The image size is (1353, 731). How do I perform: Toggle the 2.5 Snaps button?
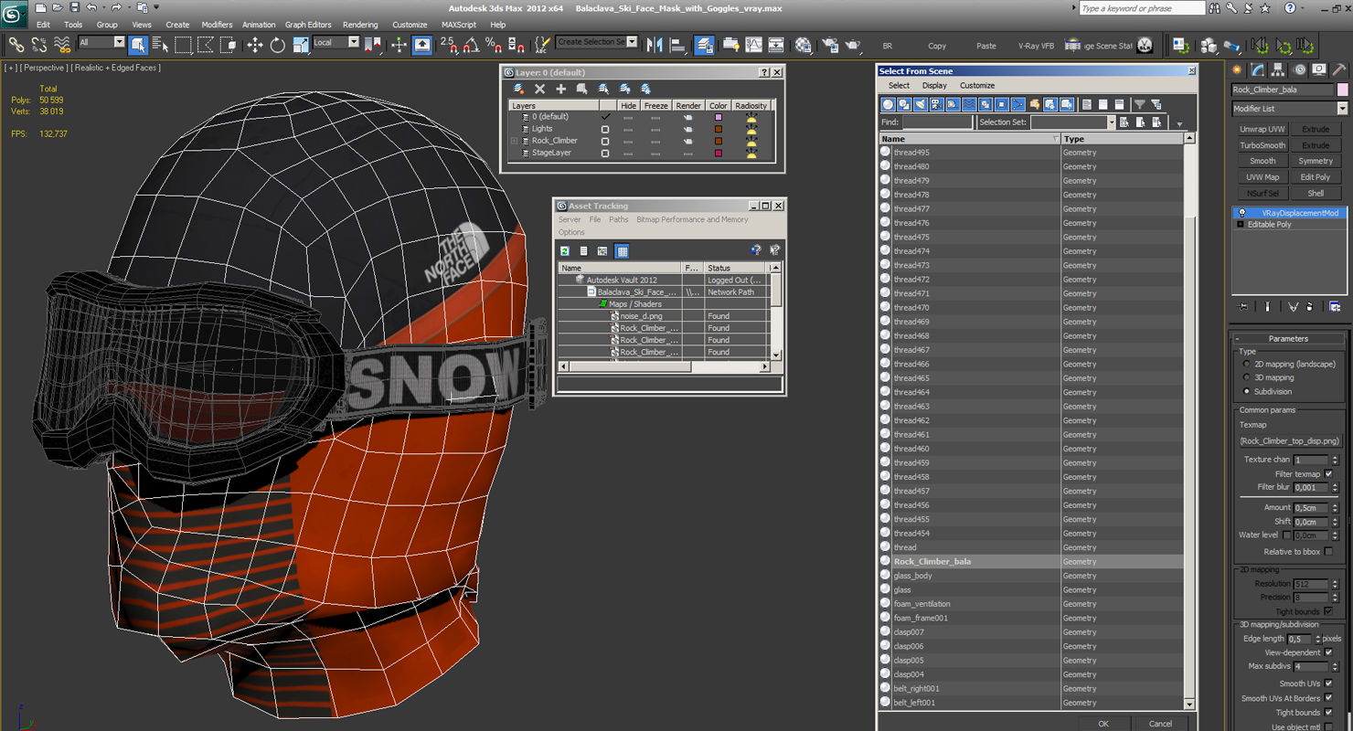click(x=448, y=44)
